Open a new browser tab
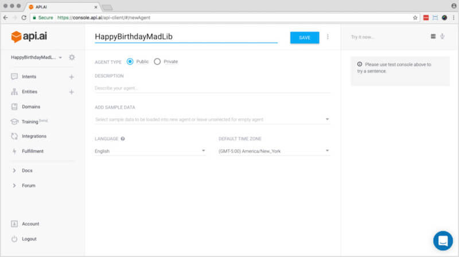The height and width of the screenshot is (257, 459). pyautogui.click(x=107, y=7)
